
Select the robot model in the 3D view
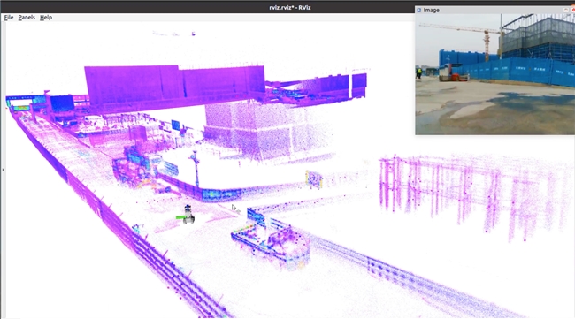click(188, 215)
